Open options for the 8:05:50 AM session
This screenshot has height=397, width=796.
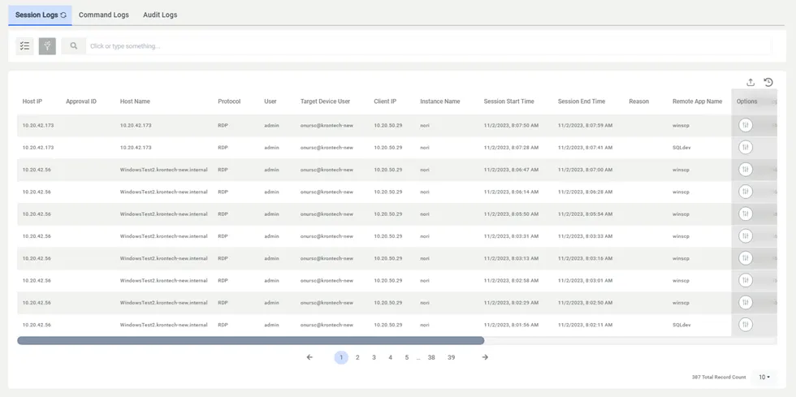(x=746, y=214)
